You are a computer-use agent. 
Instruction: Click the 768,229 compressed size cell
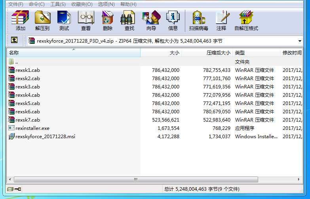[221, 128]
